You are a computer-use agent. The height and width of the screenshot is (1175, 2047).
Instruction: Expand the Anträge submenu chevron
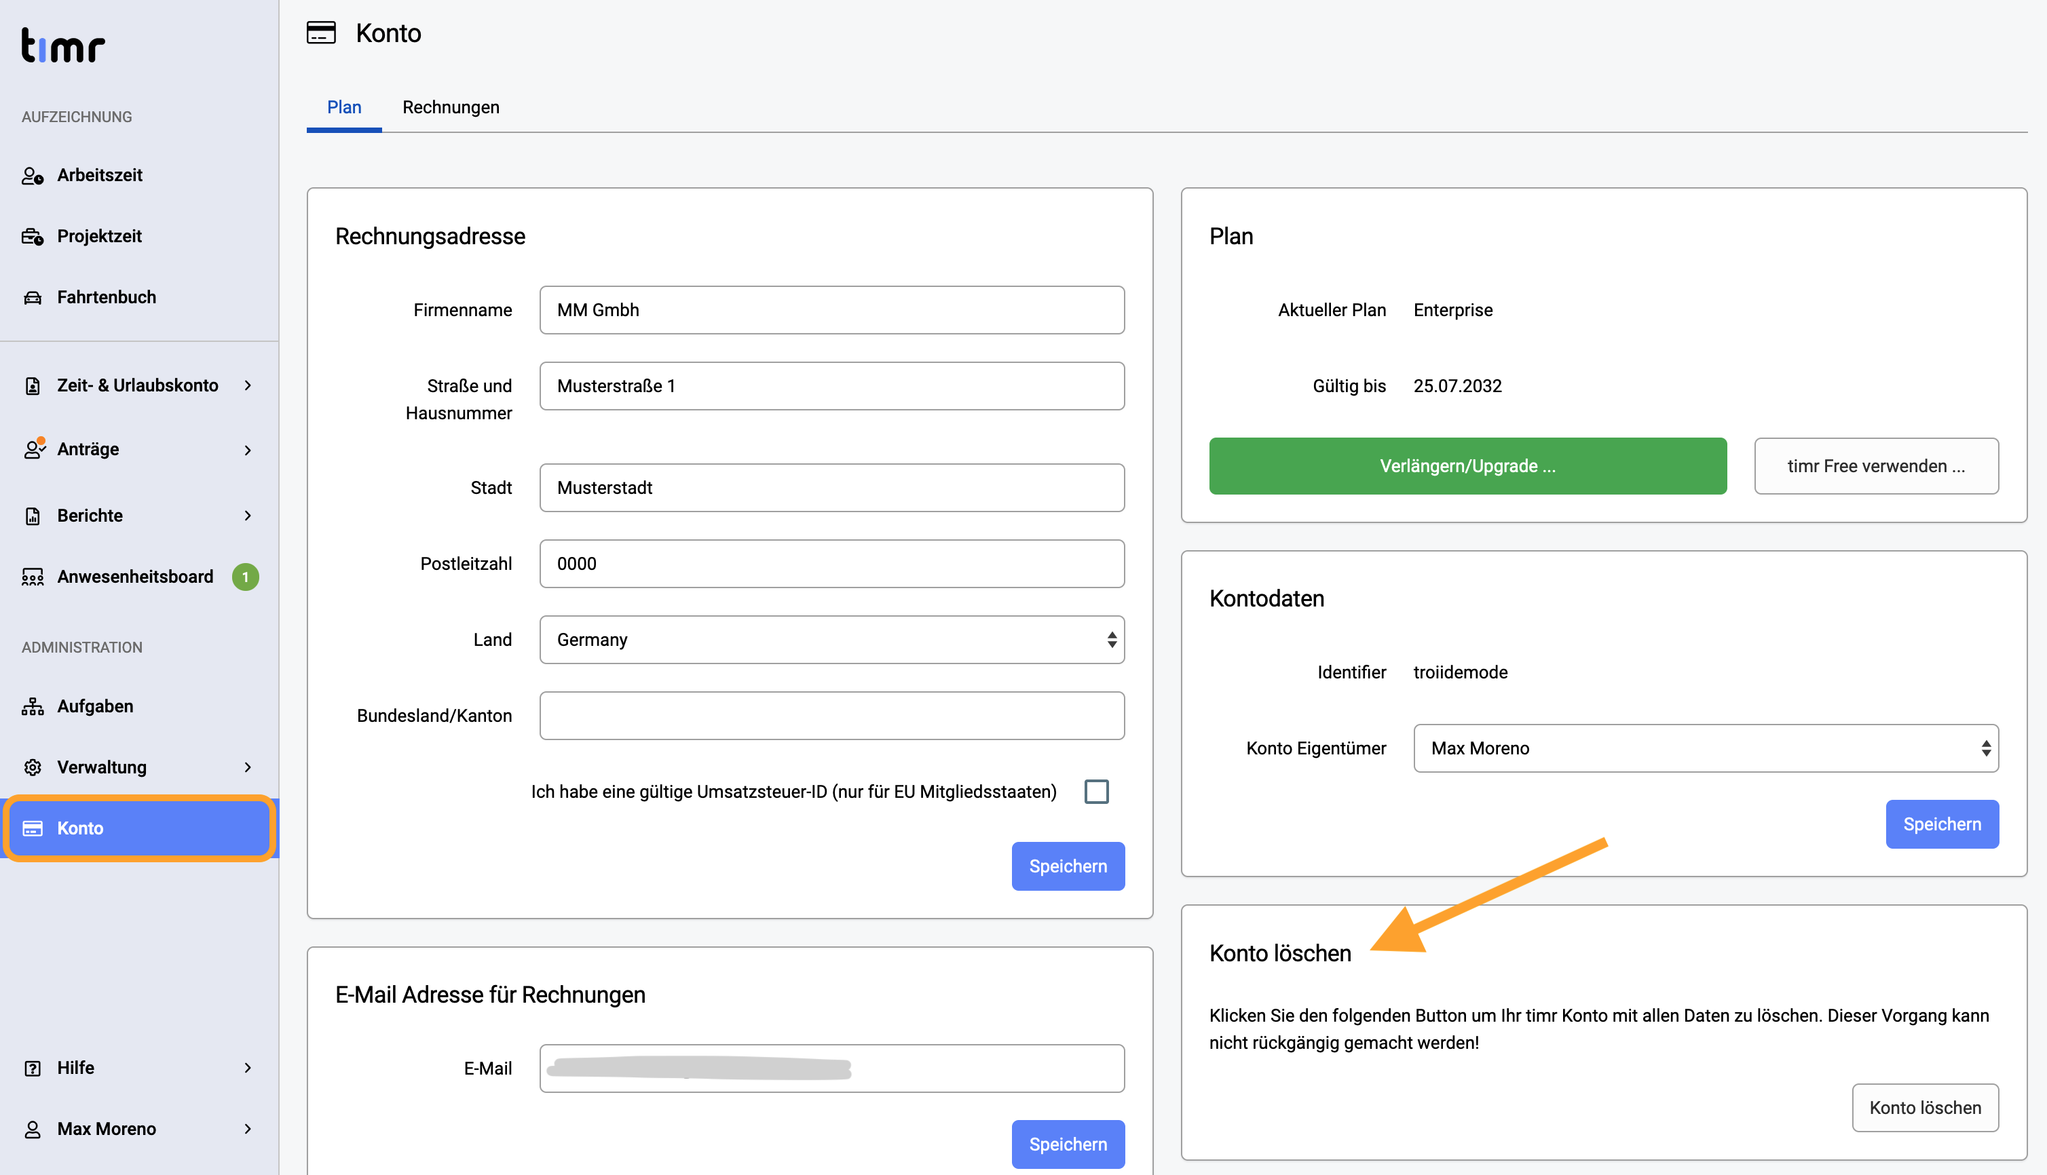pyautogui.click(x=248, y=450)
